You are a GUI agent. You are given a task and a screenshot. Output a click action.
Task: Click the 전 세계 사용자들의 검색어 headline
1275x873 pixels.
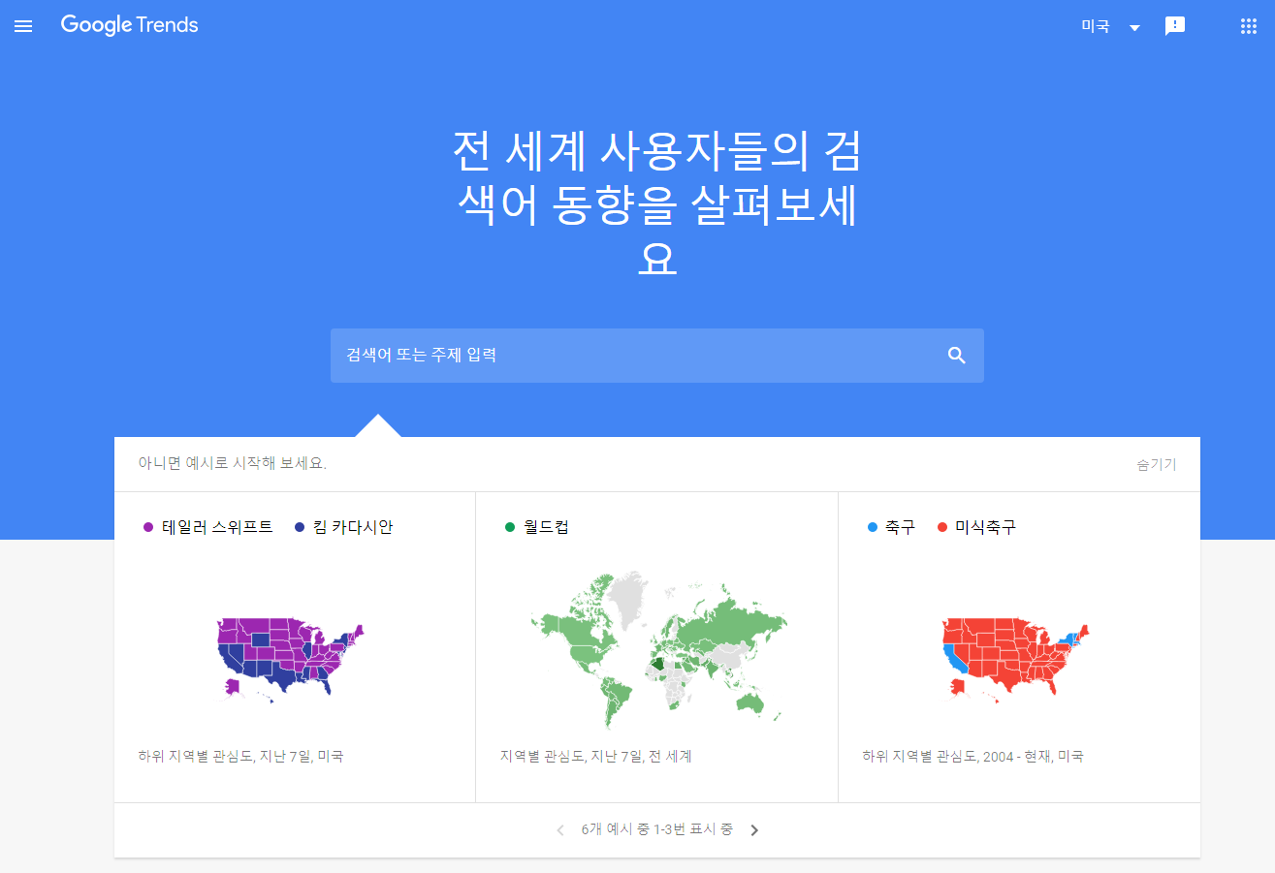pyautogui.click(x=657, y=204)
